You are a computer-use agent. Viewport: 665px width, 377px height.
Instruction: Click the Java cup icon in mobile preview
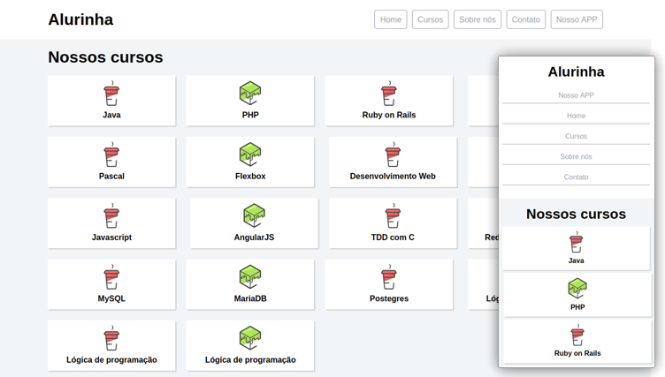click(576, 242)
